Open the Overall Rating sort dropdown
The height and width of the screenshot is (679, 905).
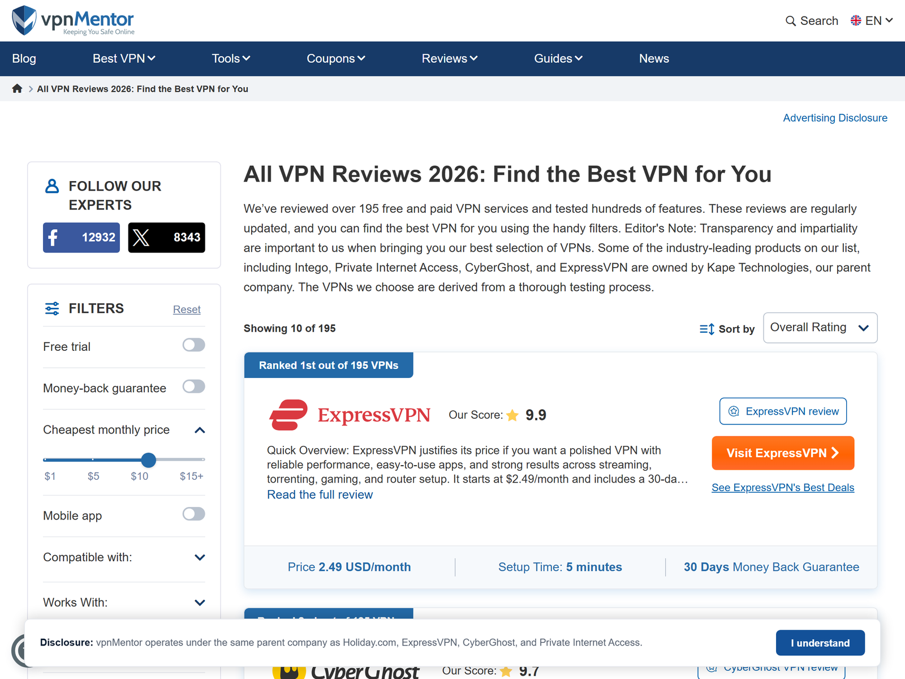820,328
